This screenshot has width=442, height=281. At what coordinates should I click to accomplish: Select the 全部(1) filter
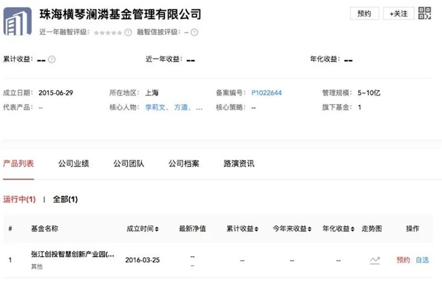click(x=65, y=199)
